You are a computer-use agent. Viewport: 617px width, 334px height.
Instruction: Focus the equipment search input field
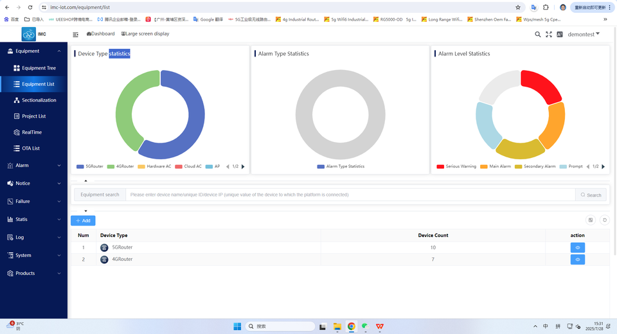(x=350, y=195)
